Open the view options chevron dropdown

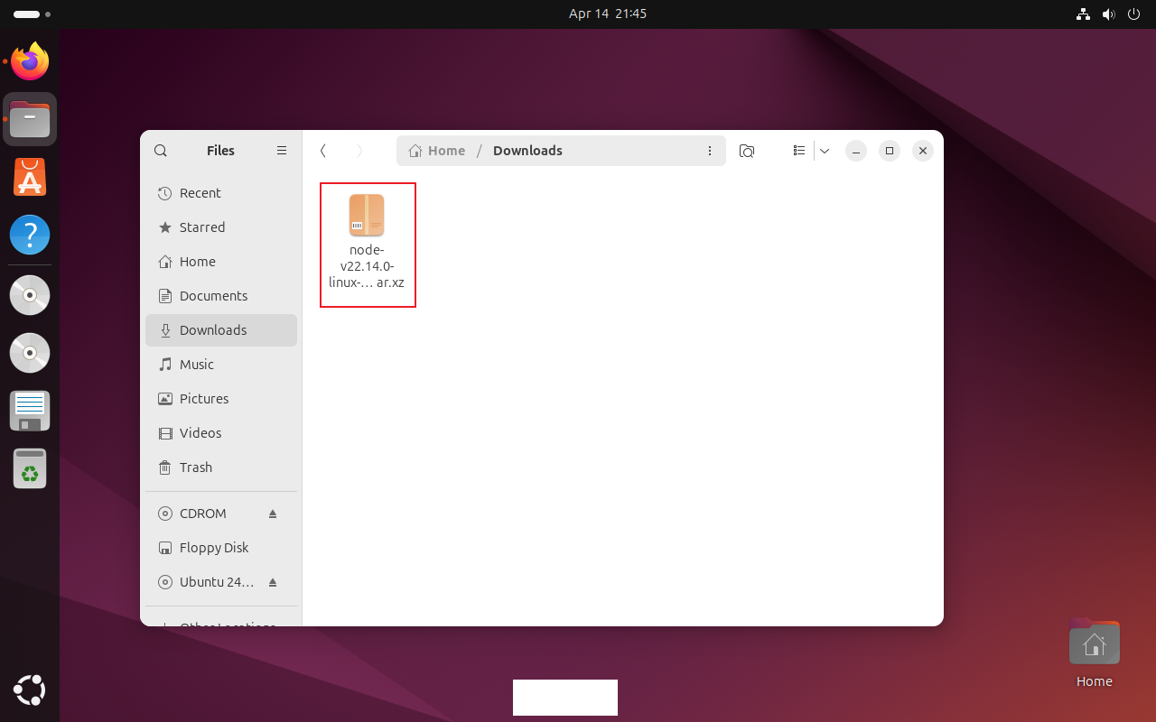click(824, 151)
